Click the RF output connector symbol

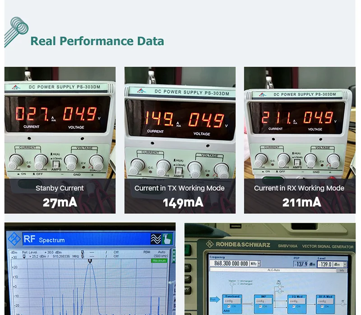(343, 304)
